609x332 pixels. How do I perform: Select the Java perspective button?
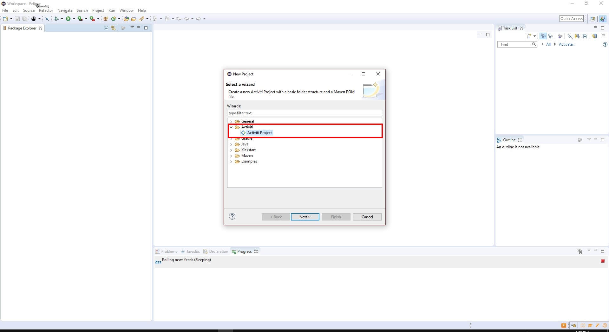point(602,19)
